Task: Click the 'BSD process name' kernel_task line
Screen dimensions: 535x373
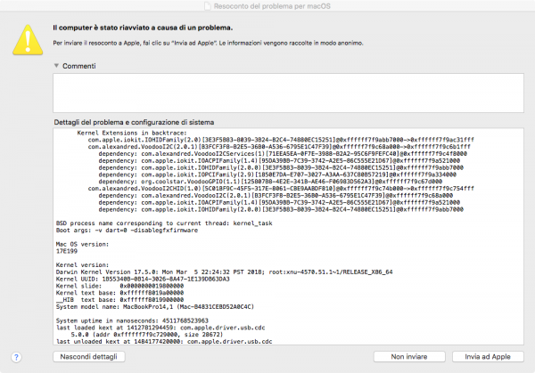Action: pos(164,223)
